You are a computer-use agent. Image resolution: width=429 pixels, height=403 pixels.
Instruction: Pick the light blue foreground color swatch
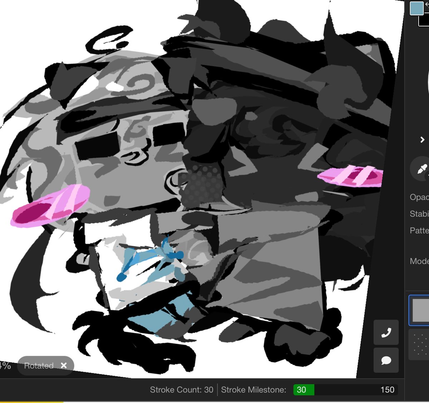(417, 8)
